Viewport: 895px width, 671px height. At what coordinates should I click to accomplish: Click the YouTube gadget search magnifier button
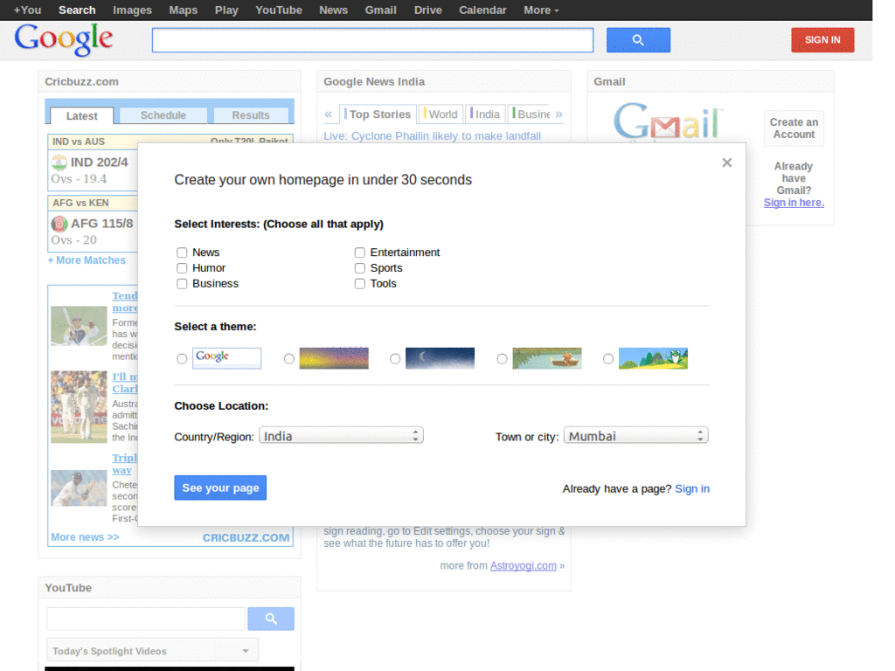[271, 619]
